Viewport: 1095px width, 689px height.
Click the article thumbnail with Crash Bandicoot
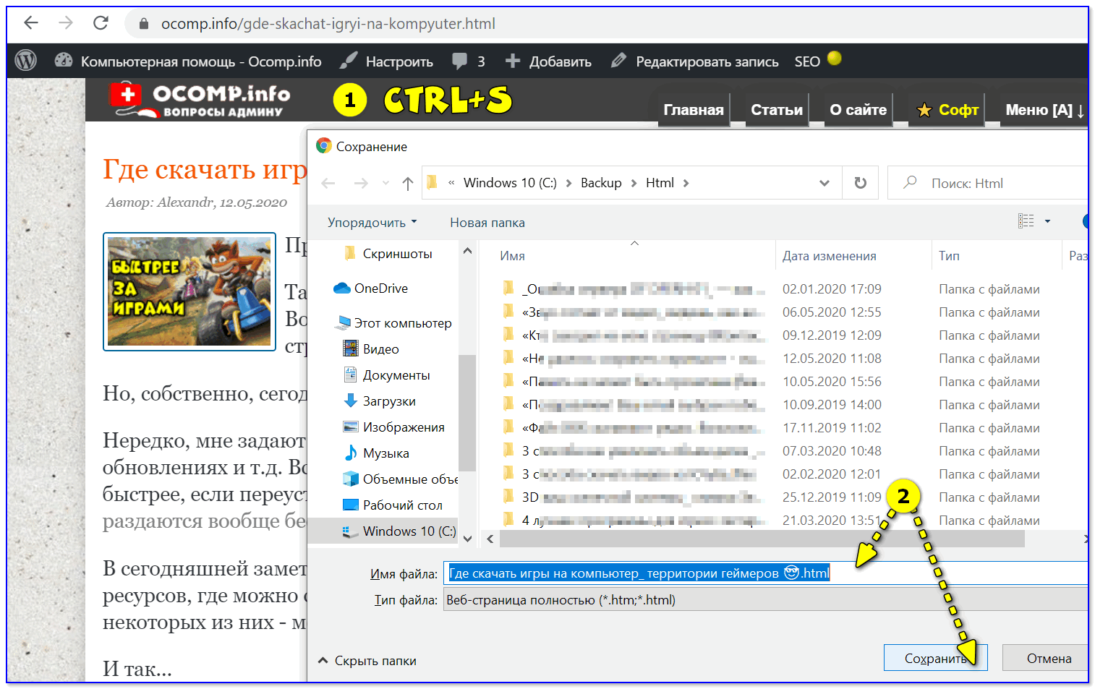[x=189, y=291]
